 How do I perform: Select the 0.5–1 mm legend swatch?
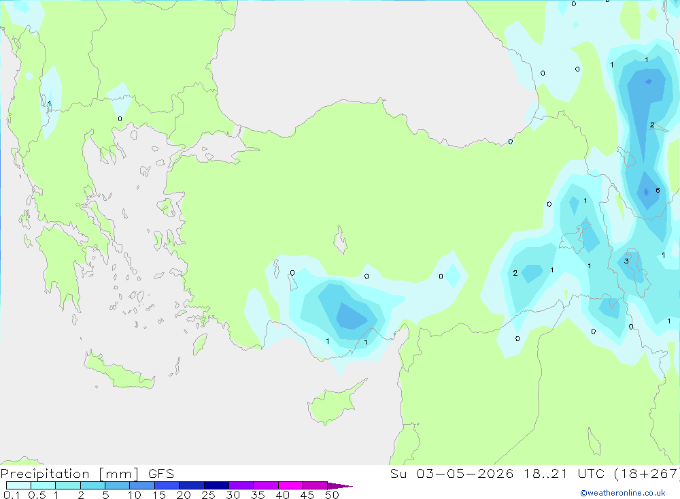(44, 485)
